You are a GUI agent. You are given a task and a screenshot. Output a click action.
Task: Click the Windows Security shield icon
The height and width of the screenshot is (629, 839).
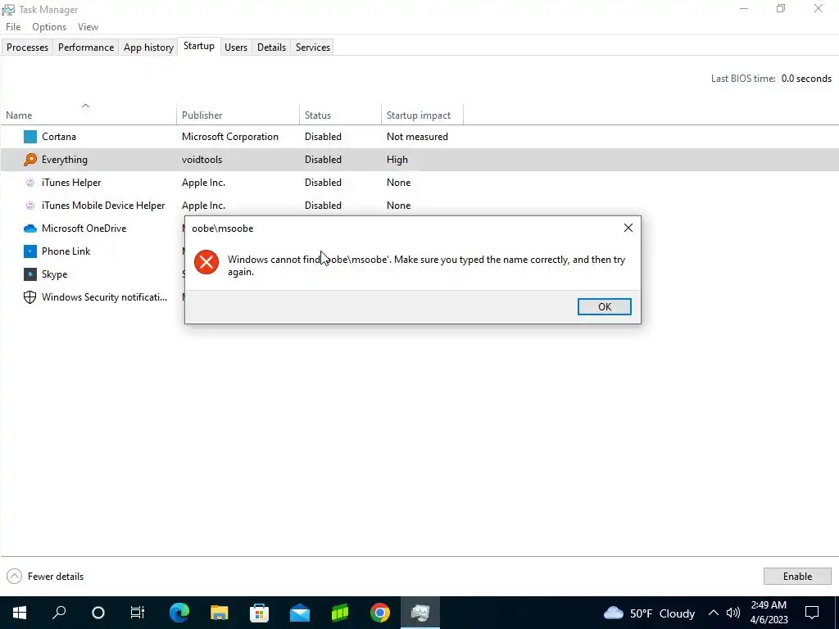point(30,297)
